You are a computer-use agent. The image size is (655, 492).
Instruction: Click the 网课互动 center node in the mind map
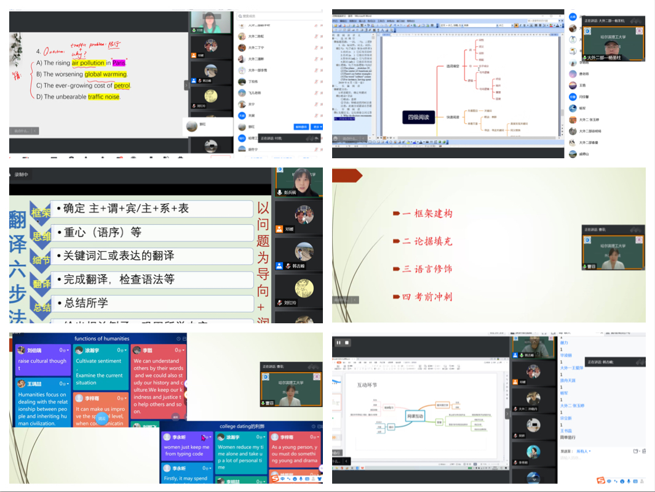(416, 417)
